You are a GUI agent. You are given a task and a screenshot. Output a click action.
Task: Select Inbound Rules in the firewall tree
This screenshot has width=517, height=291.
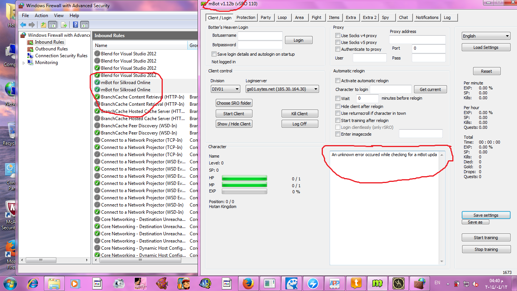pyautogui.click(x=50, y=42)
